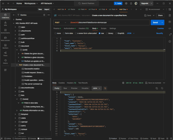Click the hamburger menu icon
Image resolution: width=173 pixels, height=140 pixels.
3,3
